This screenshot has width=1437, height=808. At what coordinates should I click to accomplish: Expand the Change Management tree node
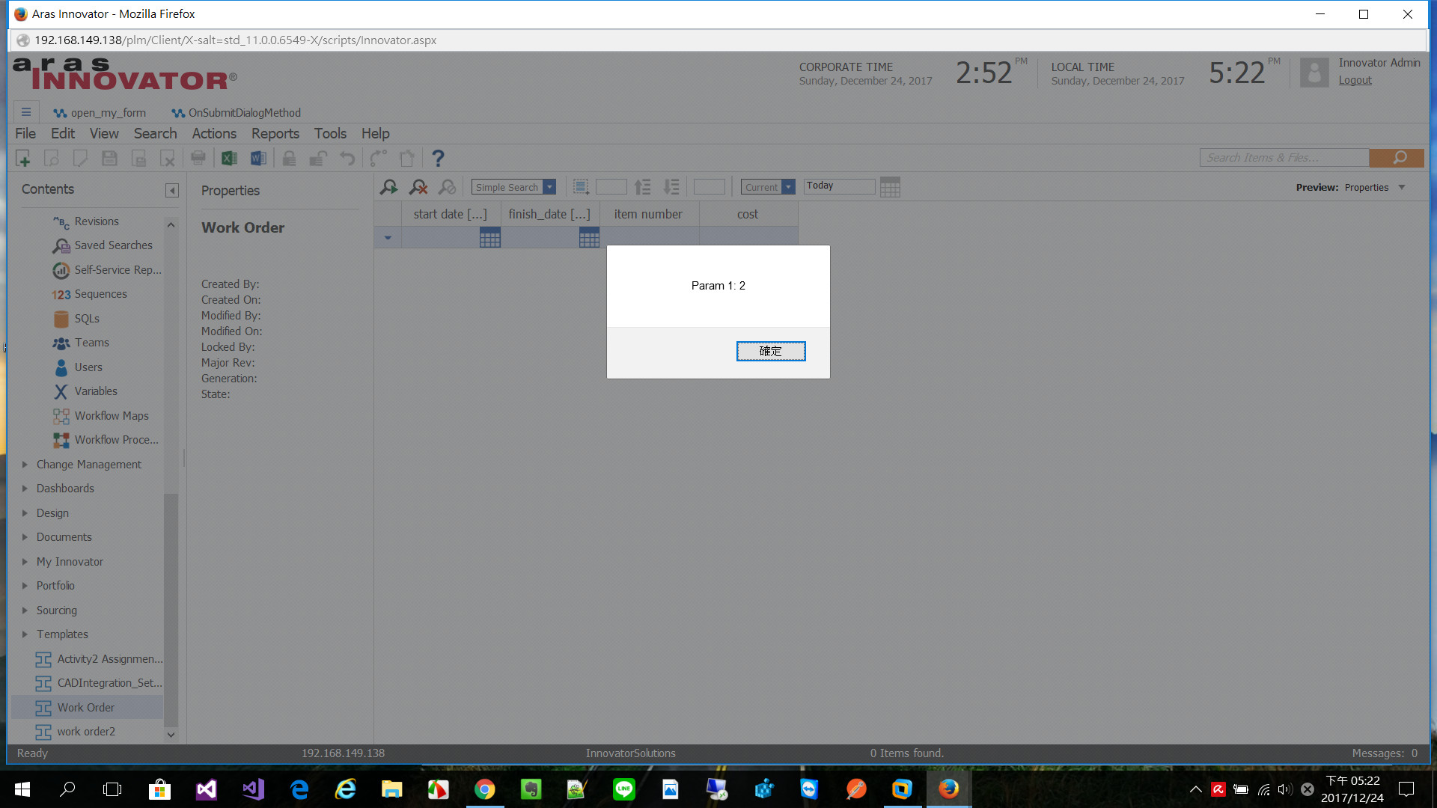pos(25,465)
